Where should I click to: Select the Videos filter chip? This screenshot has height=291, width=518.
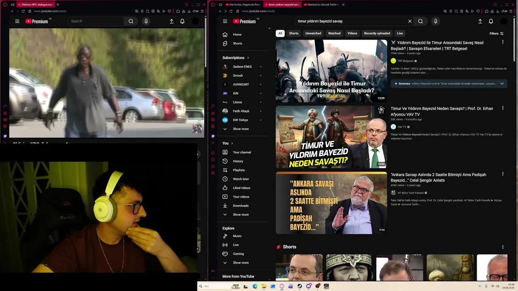coord(352,33)
